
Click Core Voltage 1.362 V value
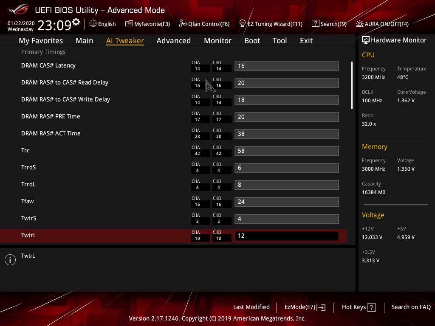tap(406, 100)
